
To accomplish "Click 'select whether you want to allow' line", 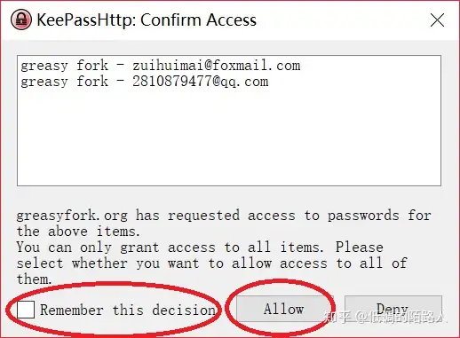I will coord(144,263).
